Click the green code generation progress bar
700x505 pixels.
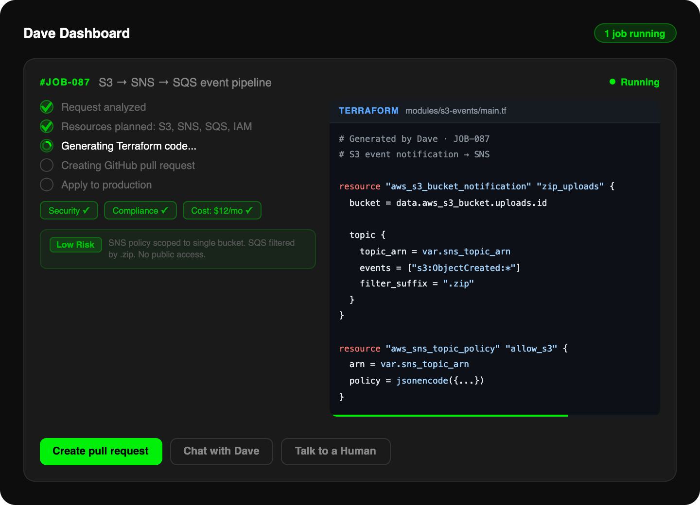coord(449,415)
